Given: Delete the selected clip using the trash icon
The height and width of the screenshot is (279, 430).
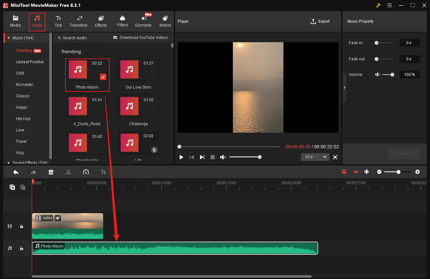Looking at the screenshot, I should [51, 172].
